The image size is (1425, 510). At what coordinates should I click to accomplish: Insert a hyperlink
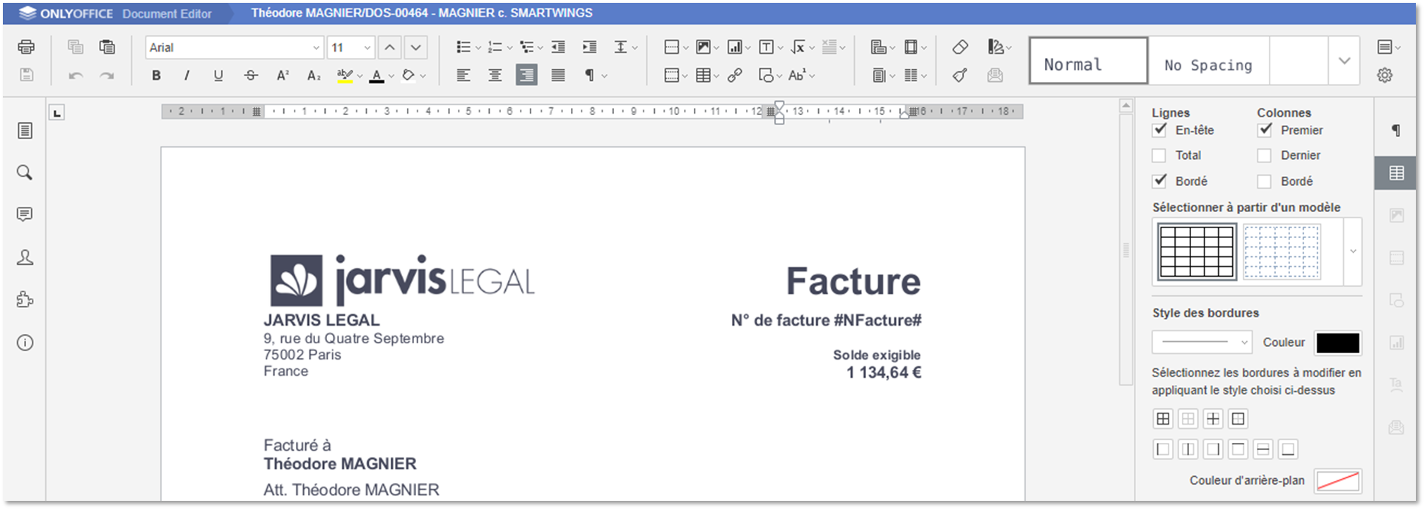[735, 75]
